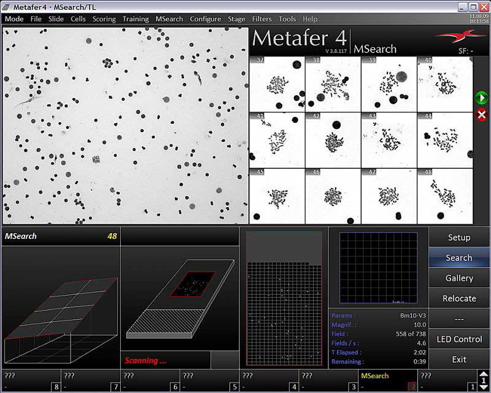The height and width of the screenshot is (393, 491).
Task: Click the Relocate button
Action: pyautogui.click(x=458, y=298)
